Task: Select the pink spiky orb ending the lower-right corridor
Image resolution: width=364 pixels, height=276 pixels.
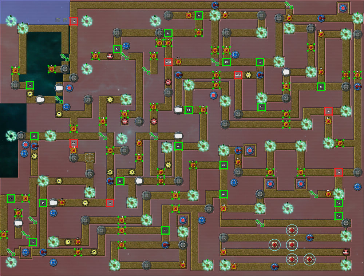Action: coord(346,252)
